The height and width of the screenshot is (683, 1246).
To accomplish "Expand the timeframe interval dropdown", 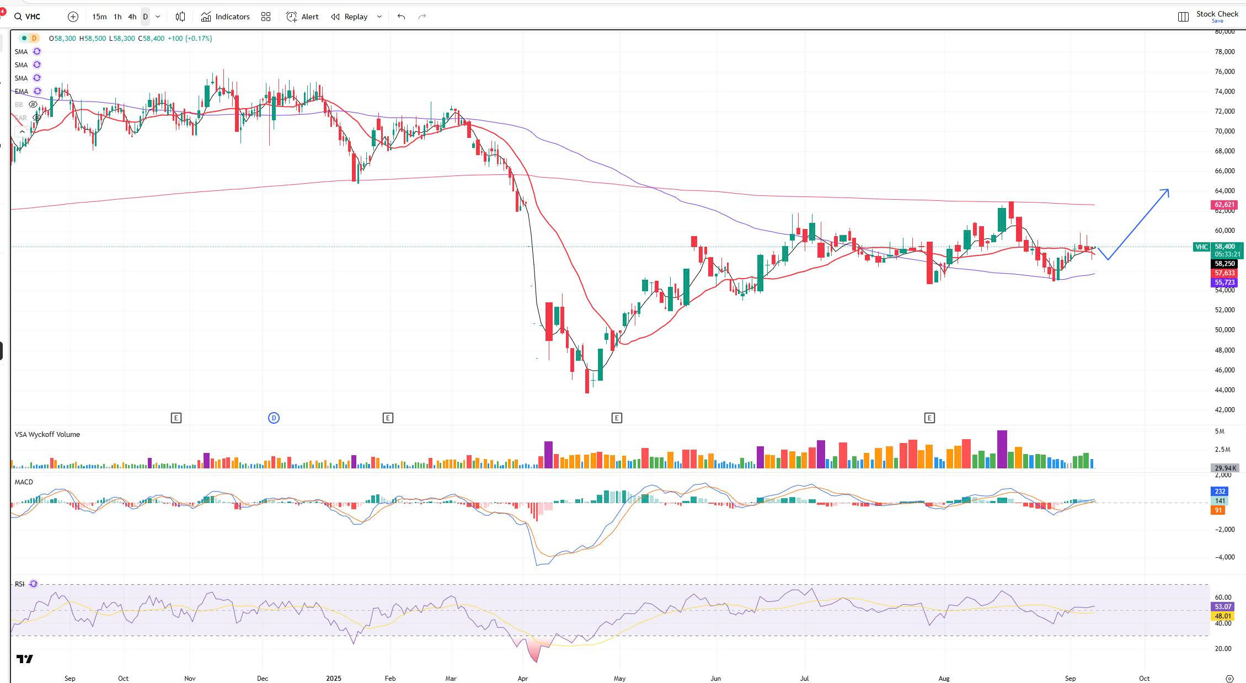I will [158, 17].
